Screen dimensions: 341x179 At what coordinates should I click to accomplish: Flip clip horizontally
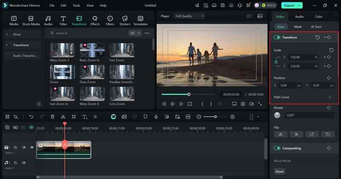[280, 134]
